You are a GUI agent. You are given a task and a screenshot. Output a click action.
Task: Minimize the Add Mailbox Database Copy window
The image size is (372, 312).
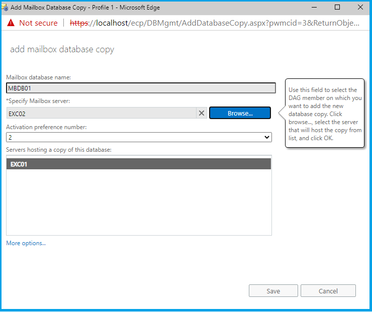point(314,8)
